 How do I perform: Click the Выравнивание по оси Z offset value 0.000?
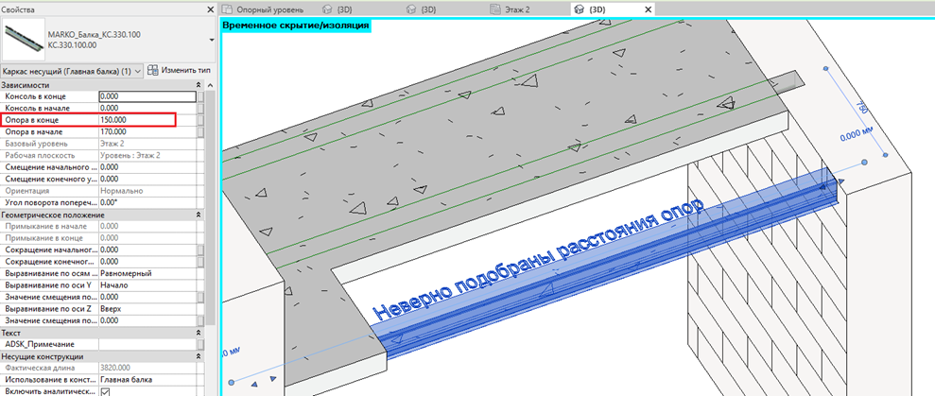coord(147,320)
